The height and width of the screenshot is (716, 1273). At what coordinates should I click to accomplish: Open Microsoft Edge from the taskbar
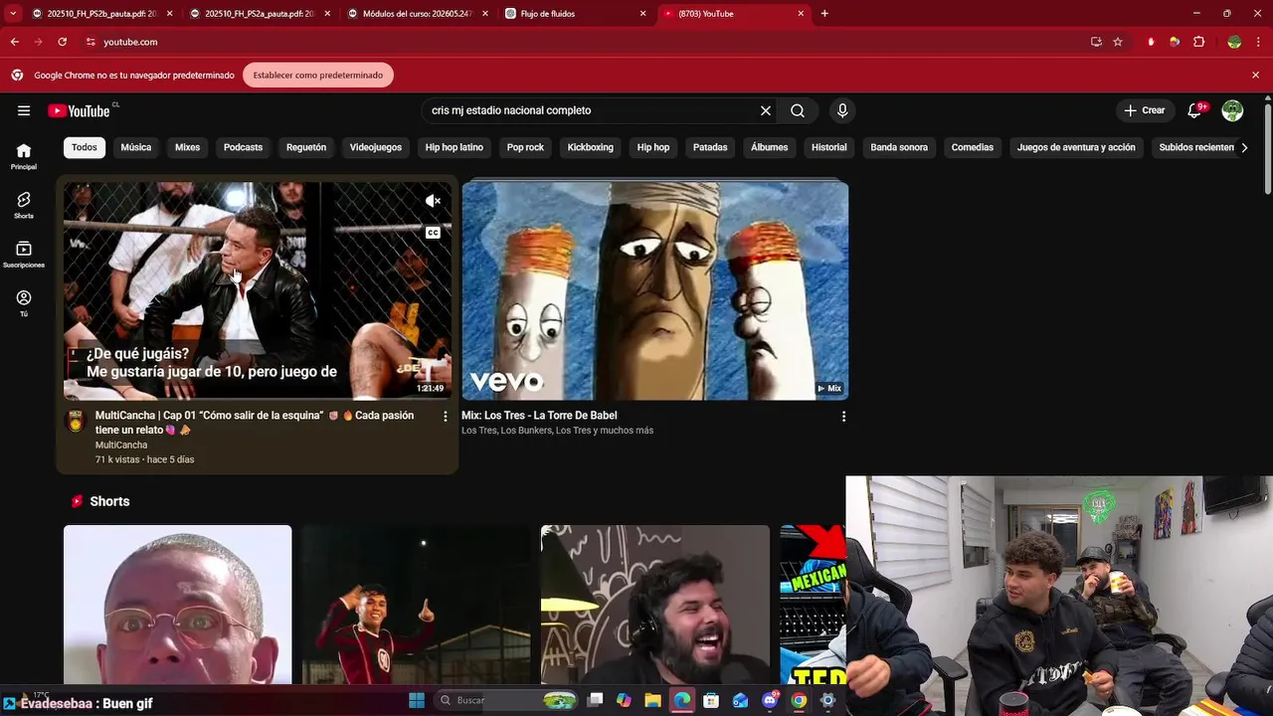[682, 700]
